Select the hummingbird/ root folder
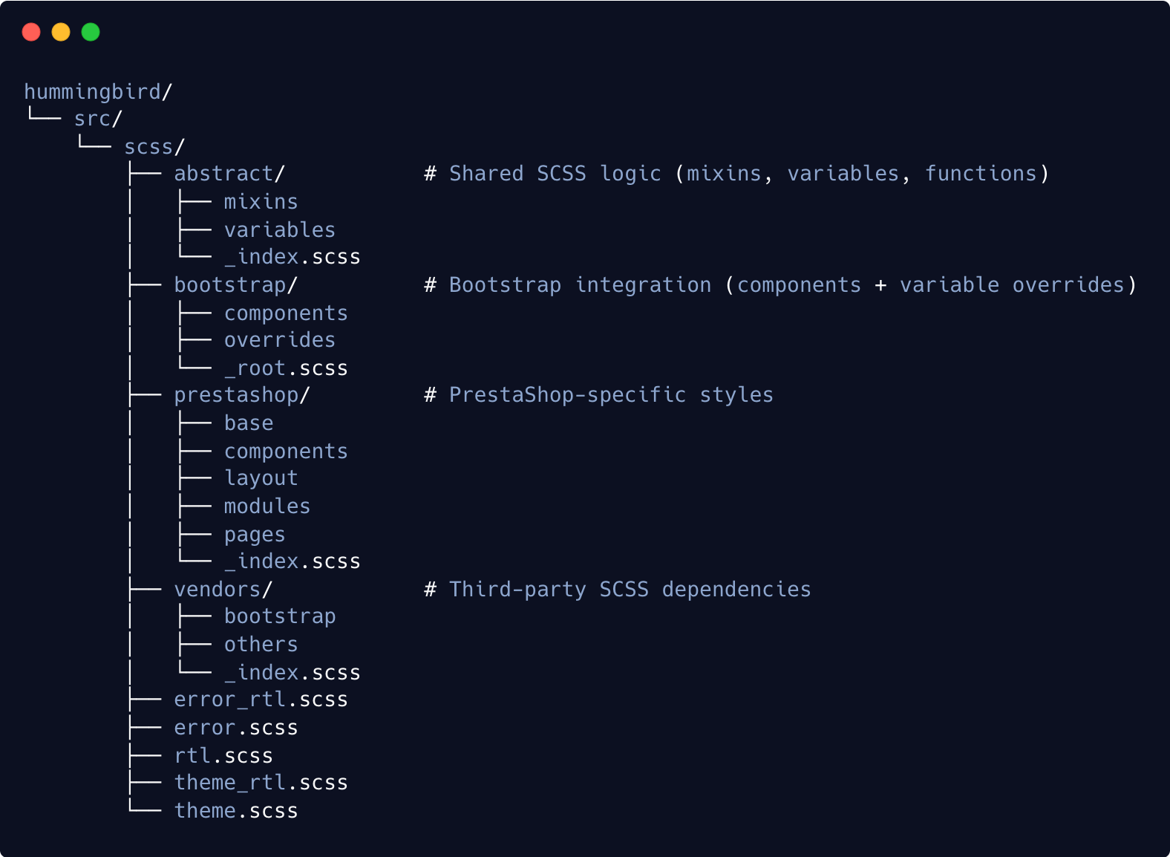1170x857 pixels. 98,92
